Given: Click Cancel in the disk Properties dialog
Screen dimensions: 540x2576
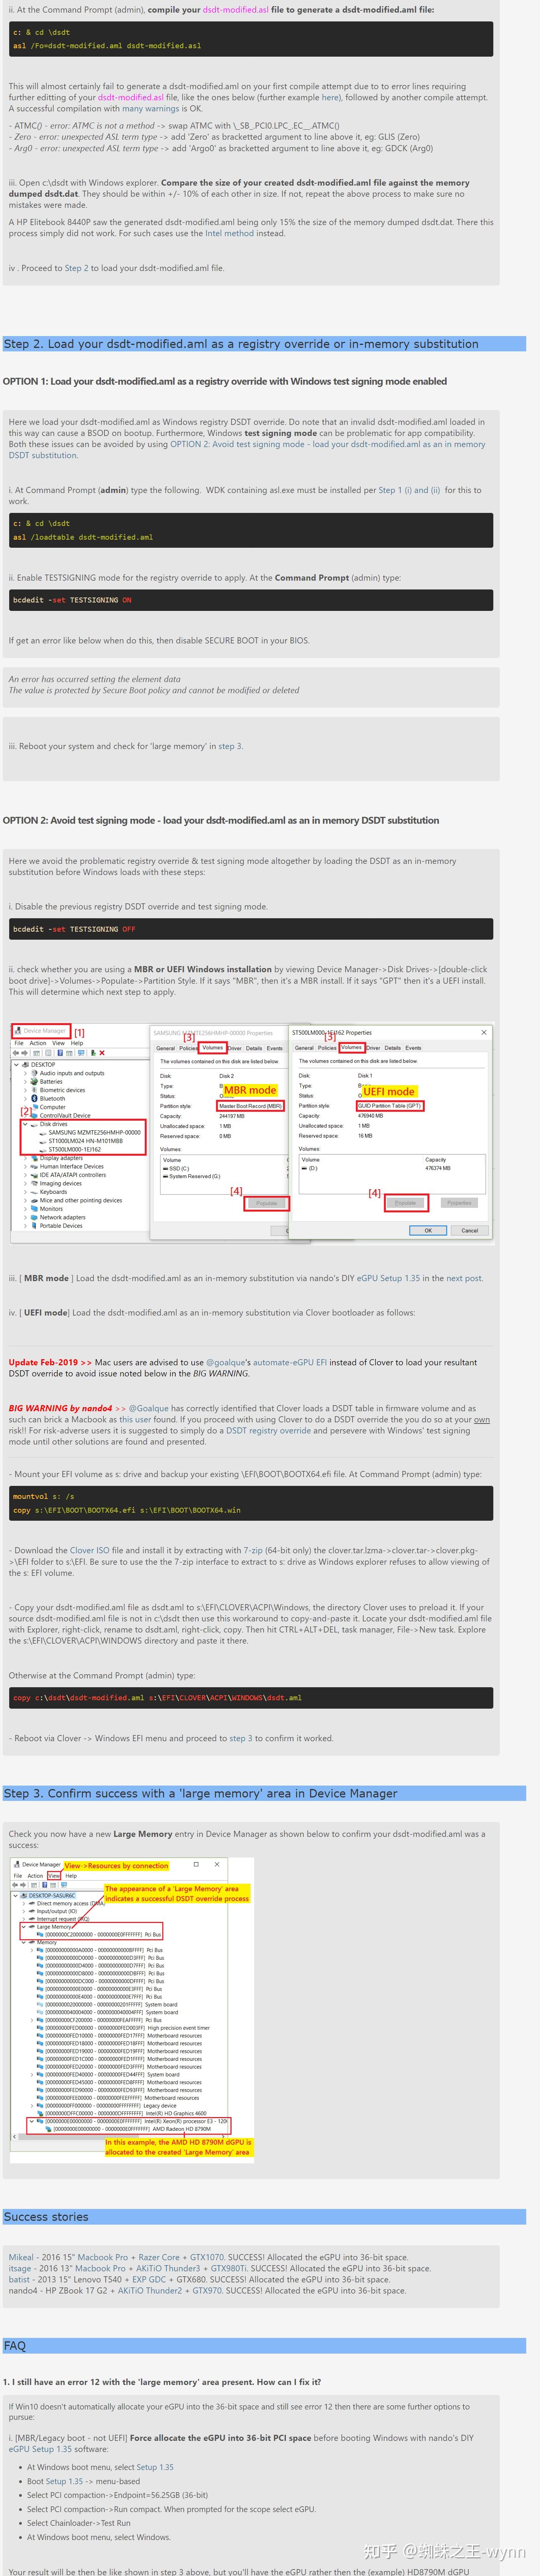Looking at the screenshot, I should 469,1230.
